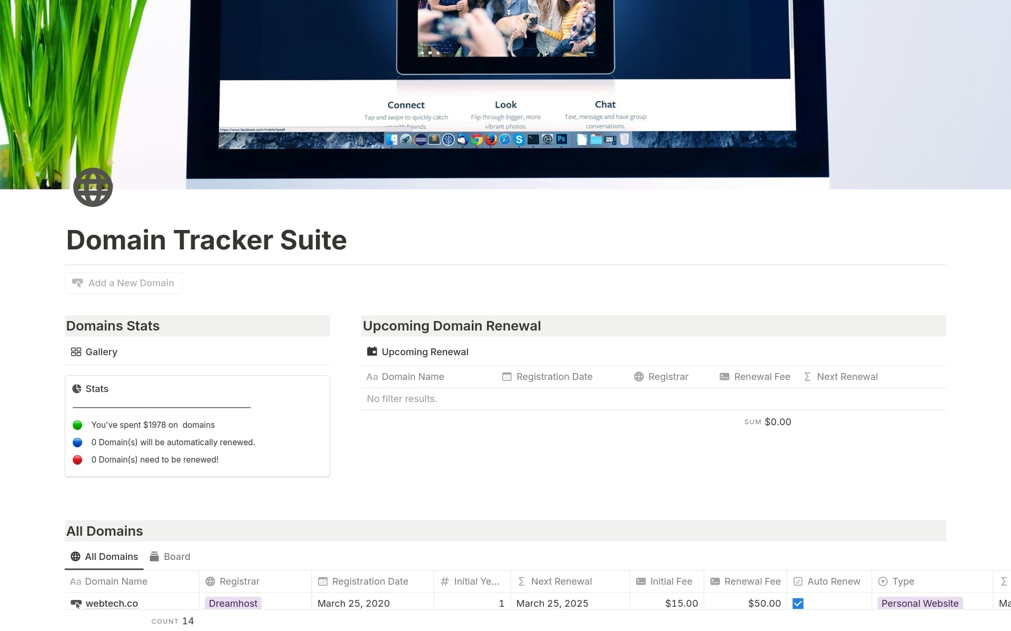This screenshot has height=631, width=1011.
Task: Select the All Domains tab
Action: coord(104,557)
